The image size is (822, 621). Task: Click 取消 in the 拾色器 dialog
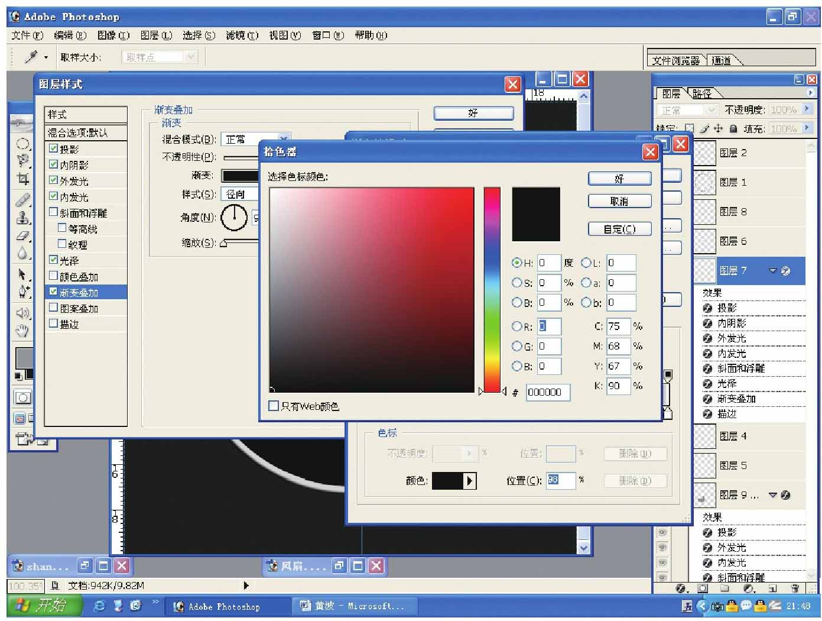(620, 201)
